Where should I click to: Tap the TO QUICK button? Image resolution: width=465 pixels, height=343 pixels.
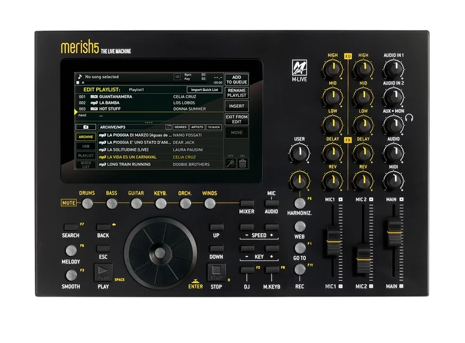click(x=214, y=127)
